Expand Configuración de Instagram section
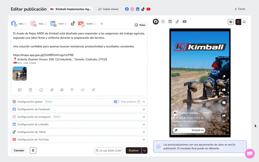259x162 pixels. pyautogui.click(x=79, y=117)
